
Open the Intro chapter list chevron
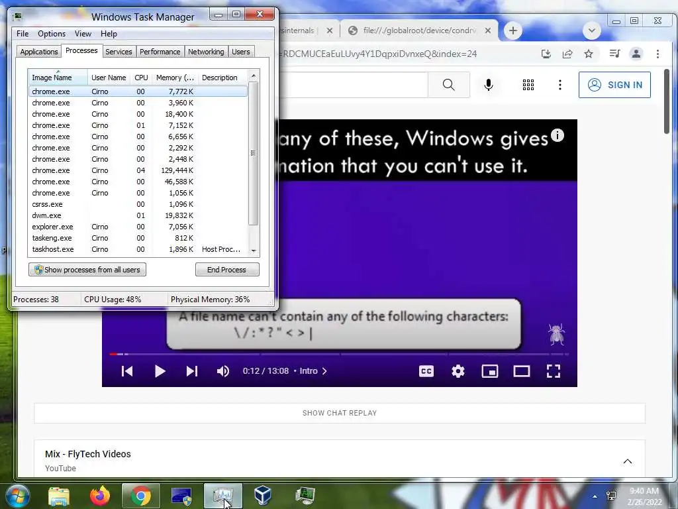coord(324,371)
